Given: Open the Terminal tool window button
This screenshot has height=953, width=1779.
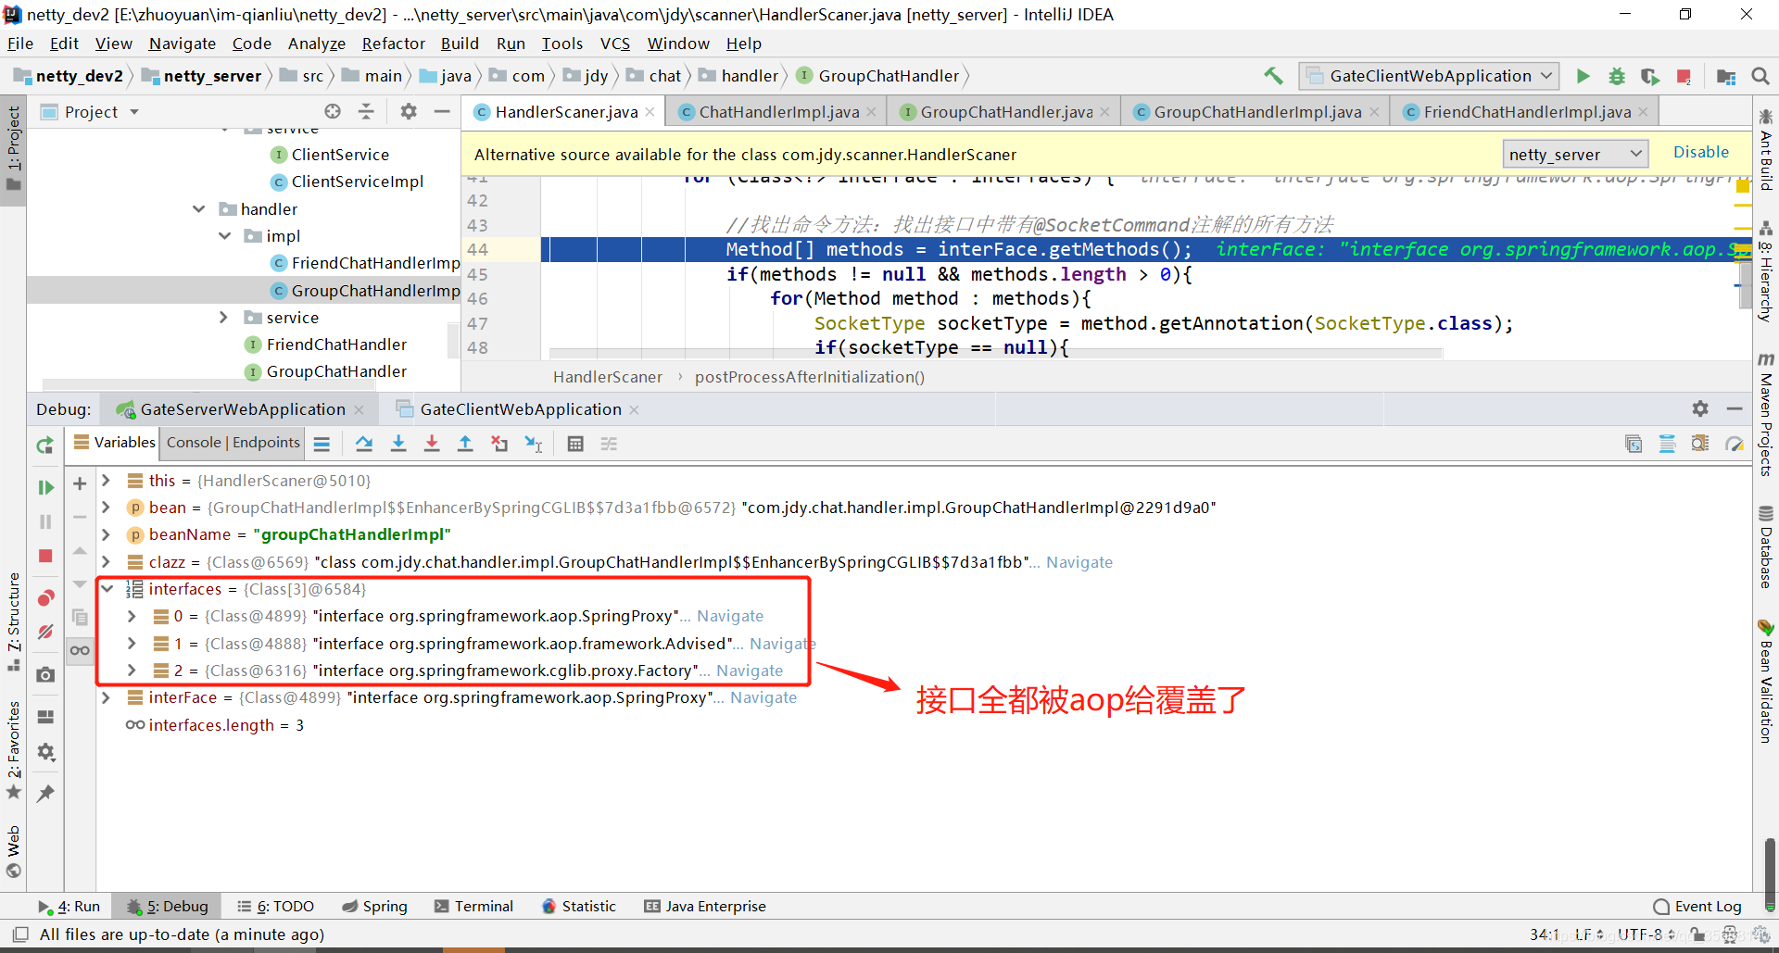Looking at the screenshot, I should [473, 907].
